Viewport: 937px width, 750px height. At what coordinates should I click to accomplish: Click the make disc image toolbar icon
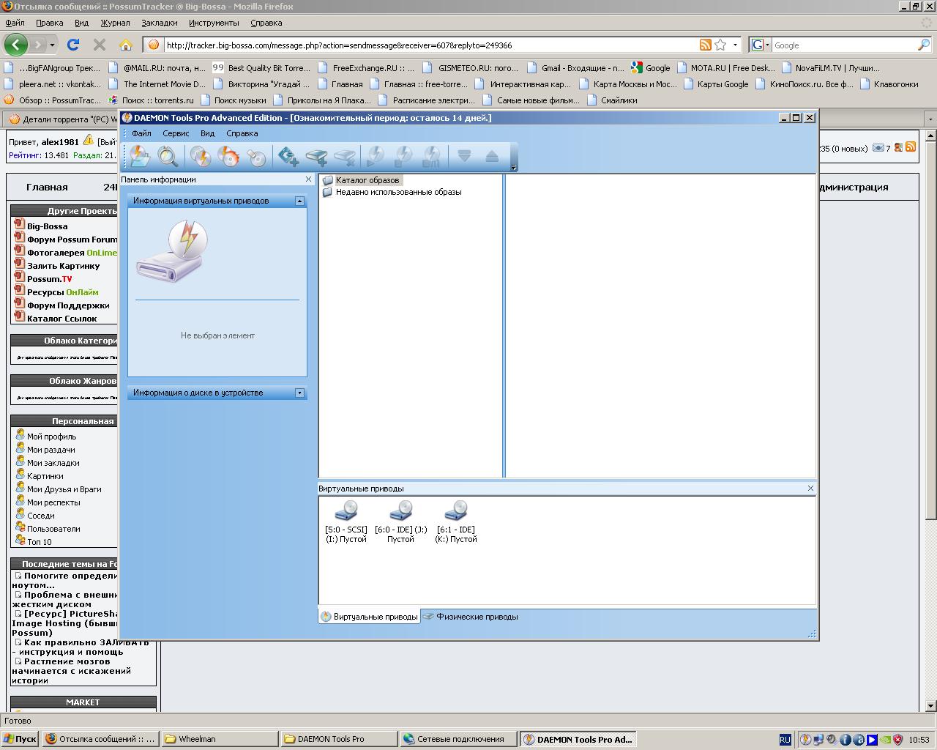click(x=200, y=156)
